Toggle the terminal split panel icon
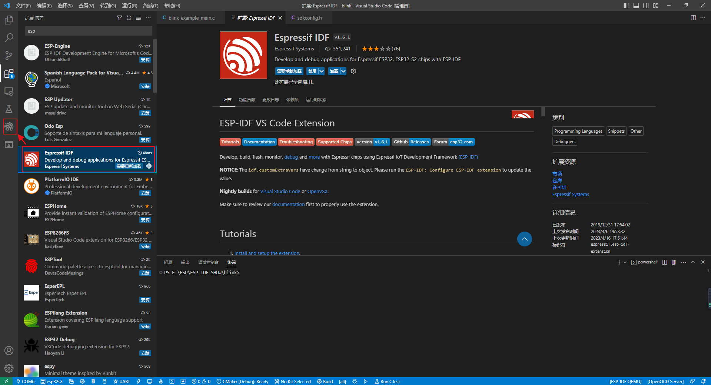This screenshot has height=385, width=711. pos(664,262)
